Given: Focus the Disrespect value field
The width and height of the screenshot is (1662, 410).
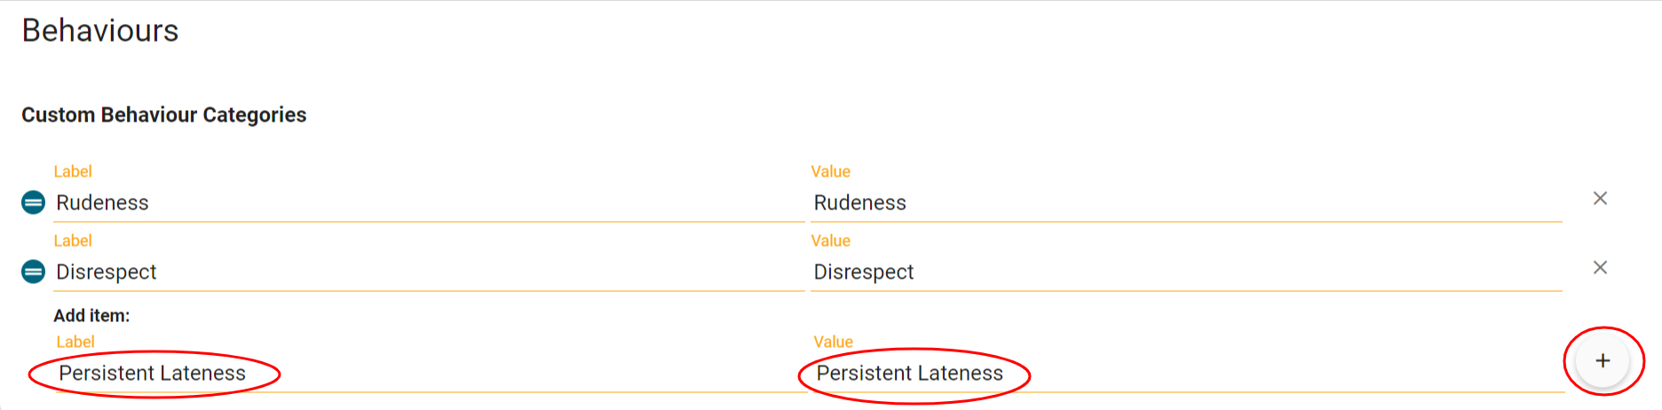Looking at the screenshot, I should pos(1185,272).
